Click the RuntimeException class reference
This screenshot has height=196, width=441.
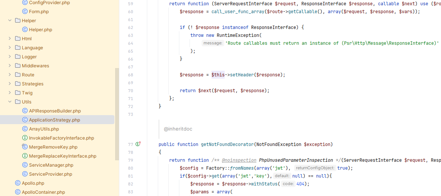[x=238, y=35]
